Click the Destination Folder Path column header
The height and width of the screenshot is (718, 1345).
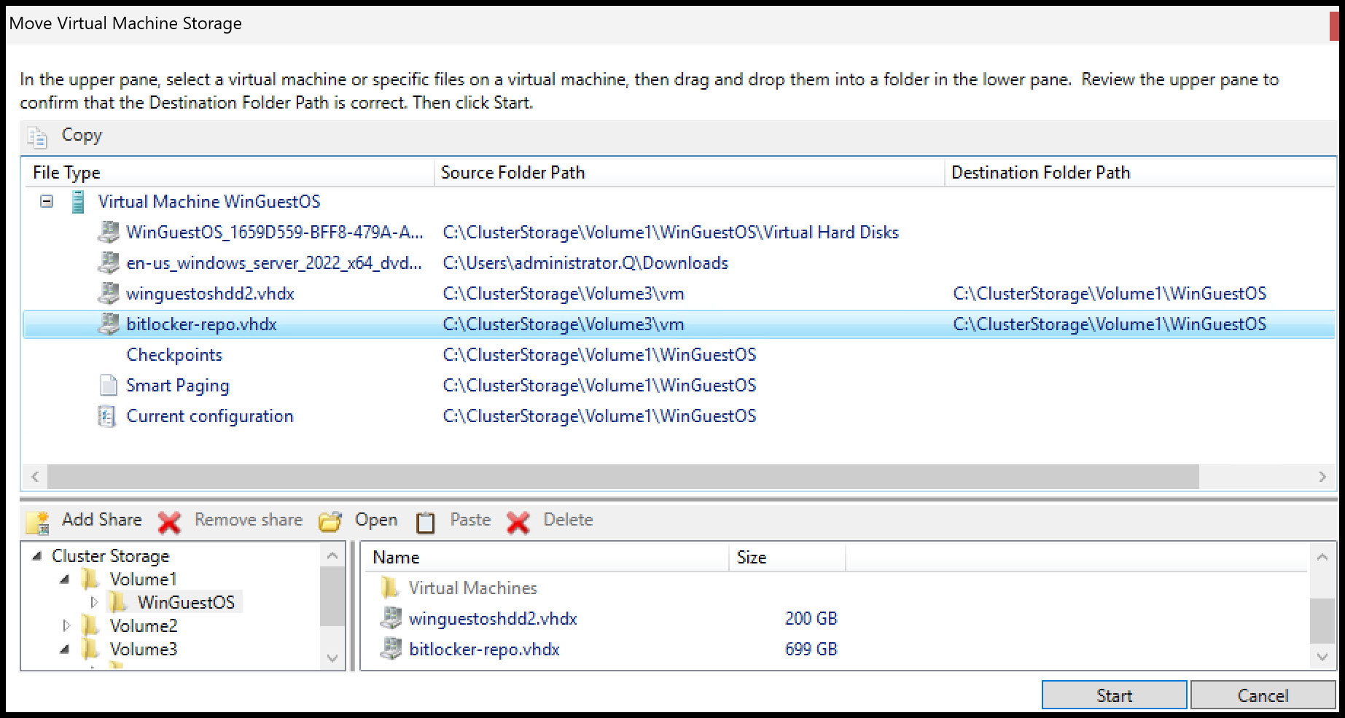pyautogui.click(x=1140, y=173)
